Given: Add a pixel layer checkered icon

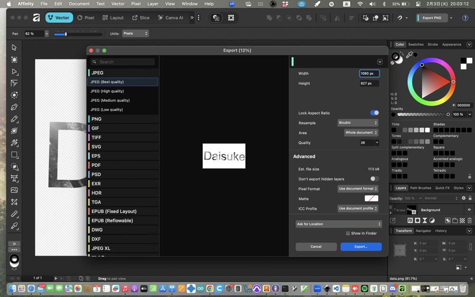Looking at the screenshot, I should pyautogui.click(x=462, y=220).
